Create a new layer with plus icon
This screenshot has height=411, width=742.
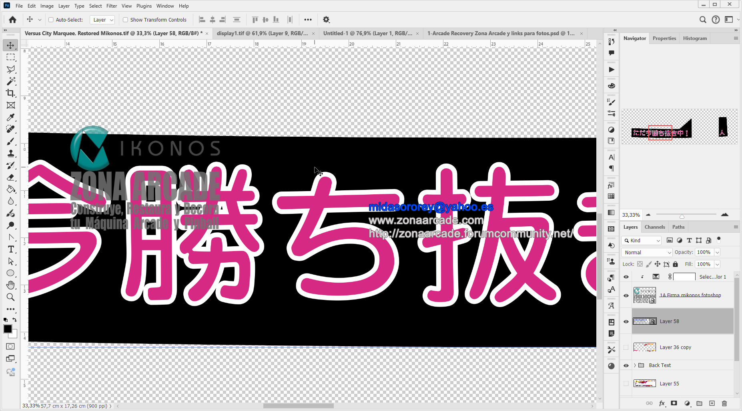pyautogui.click(x=712, y=403)
